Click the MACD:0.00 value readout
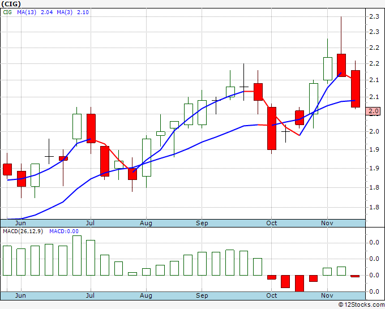 [x=64, y=231]
